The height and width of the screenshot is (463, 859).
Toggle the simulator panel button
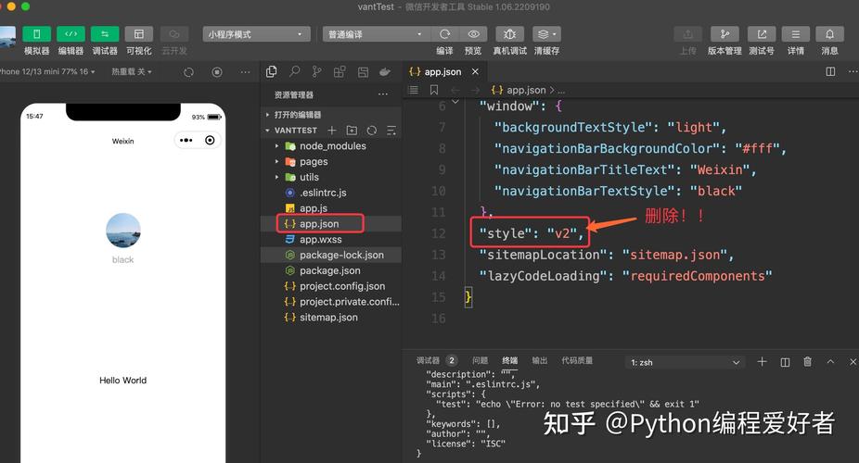click(37, 34)
